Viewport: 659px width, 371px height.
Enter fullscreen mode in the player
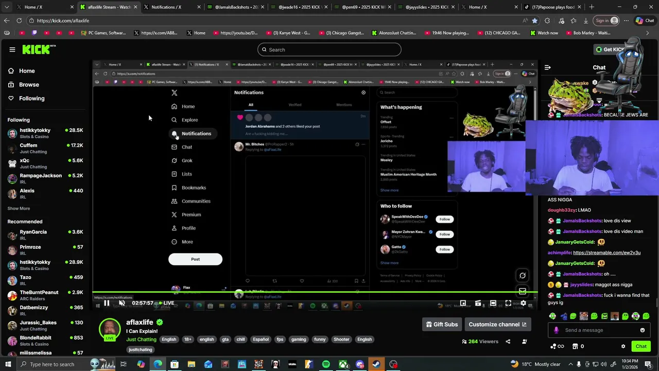pos(508,303)
